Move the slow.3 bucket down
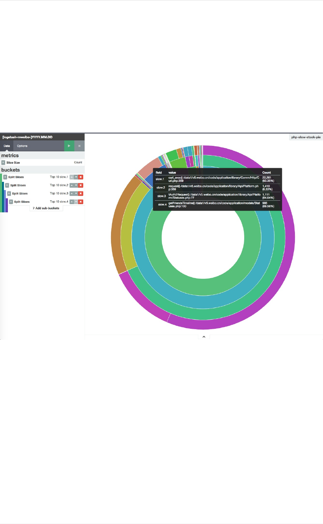This screenshot has width=323, height=524. pos(76,194)
